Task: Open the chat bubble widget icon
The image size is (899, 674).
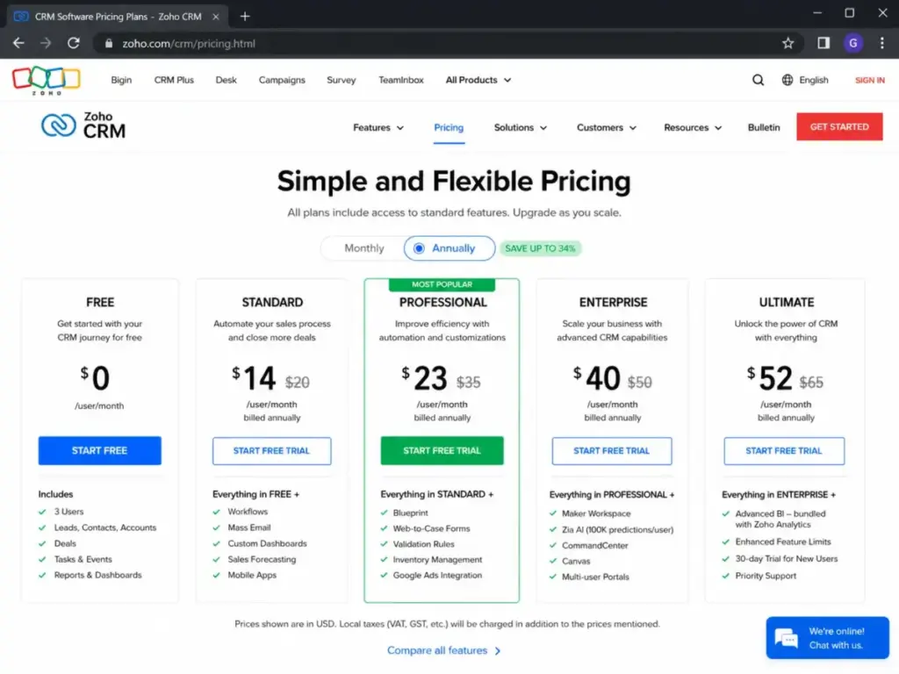Action: (786, 638)
